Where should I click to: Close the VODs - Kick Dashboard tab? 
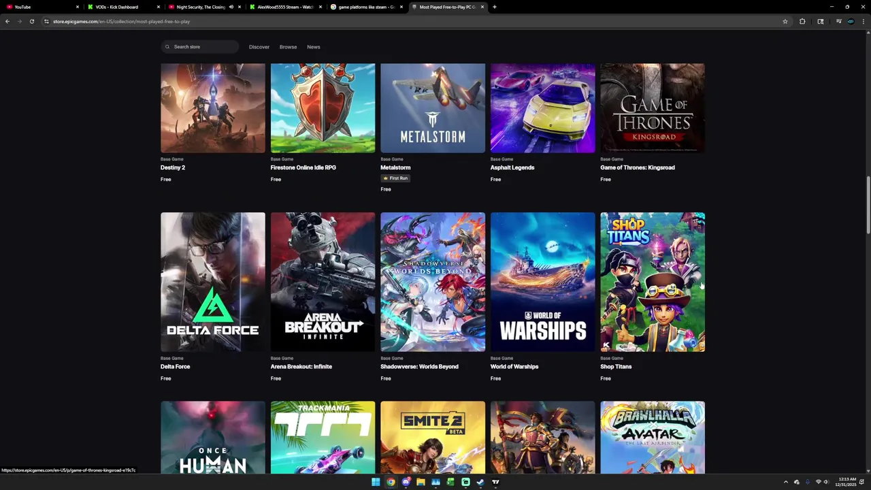tap(159, 7)
